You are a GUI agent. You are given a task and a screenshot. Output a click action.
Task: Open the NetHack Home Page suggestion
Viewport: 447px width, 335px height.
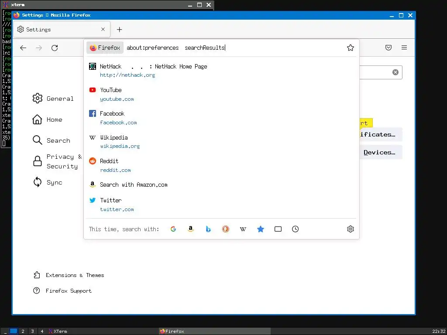click(221, 71)
